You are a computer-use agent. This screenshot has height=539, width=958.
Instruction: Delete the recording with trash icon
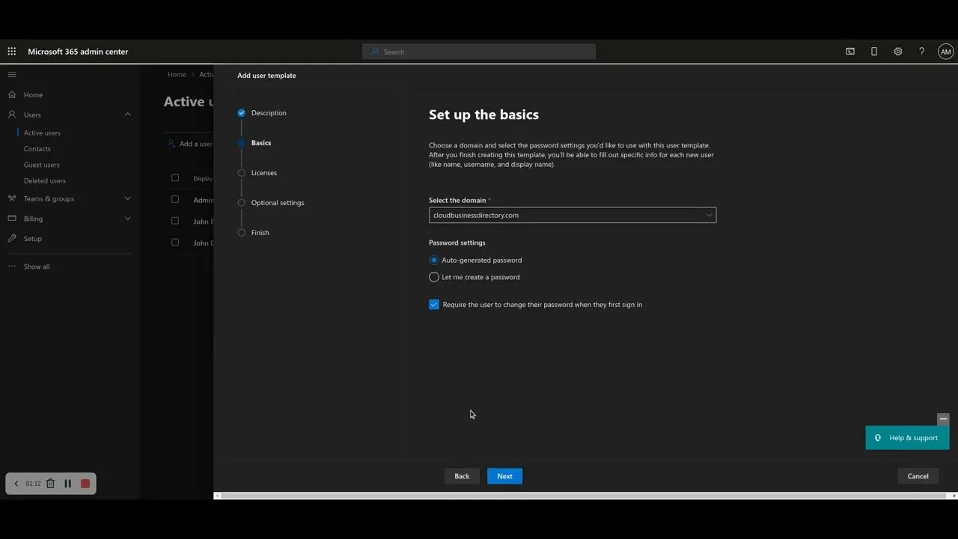(50, 484)
